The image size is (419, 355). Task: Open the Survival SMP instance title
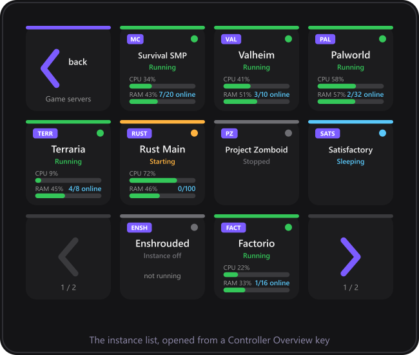[162, 56]
